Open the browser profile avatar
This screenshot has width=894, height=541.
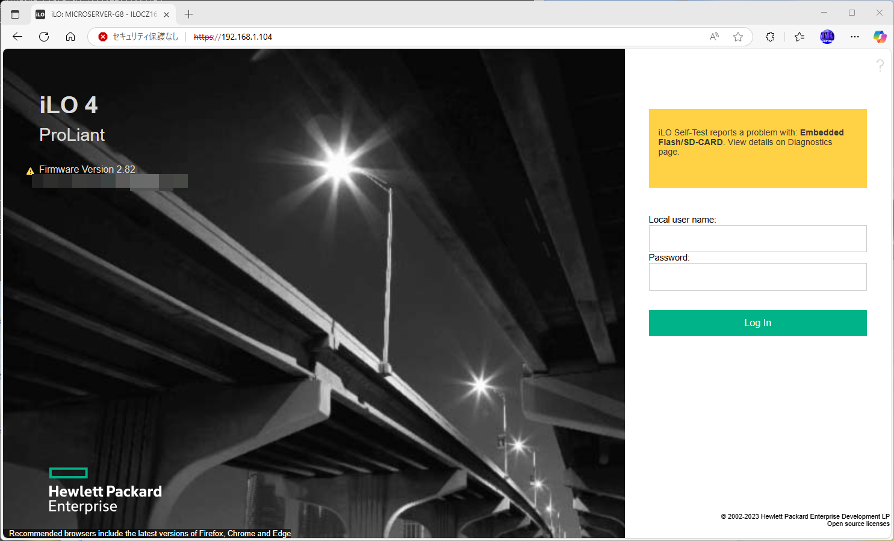(x=827, y=37)
